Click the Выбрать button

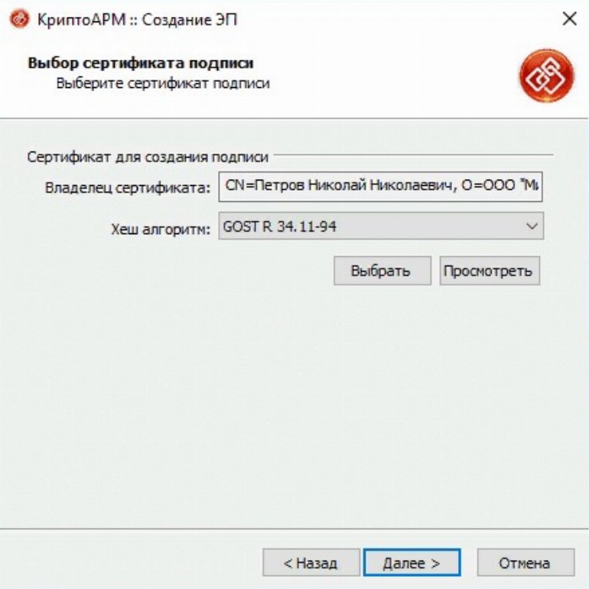click(382, 271)
